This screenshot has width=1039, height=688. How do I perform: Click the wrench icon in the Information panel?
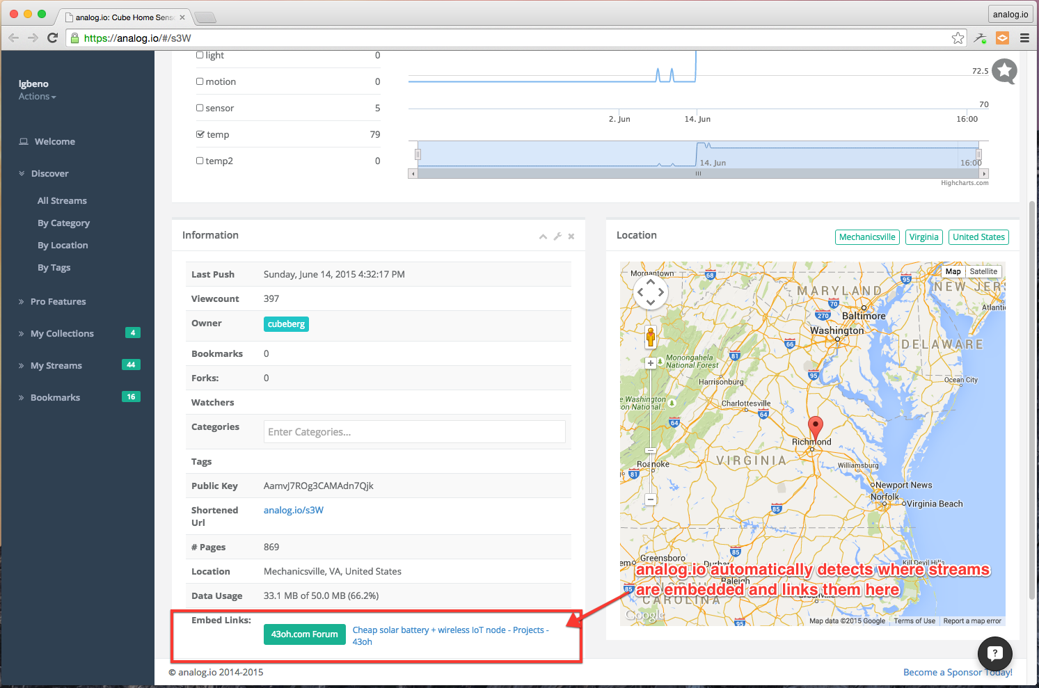tap(557, 237)
